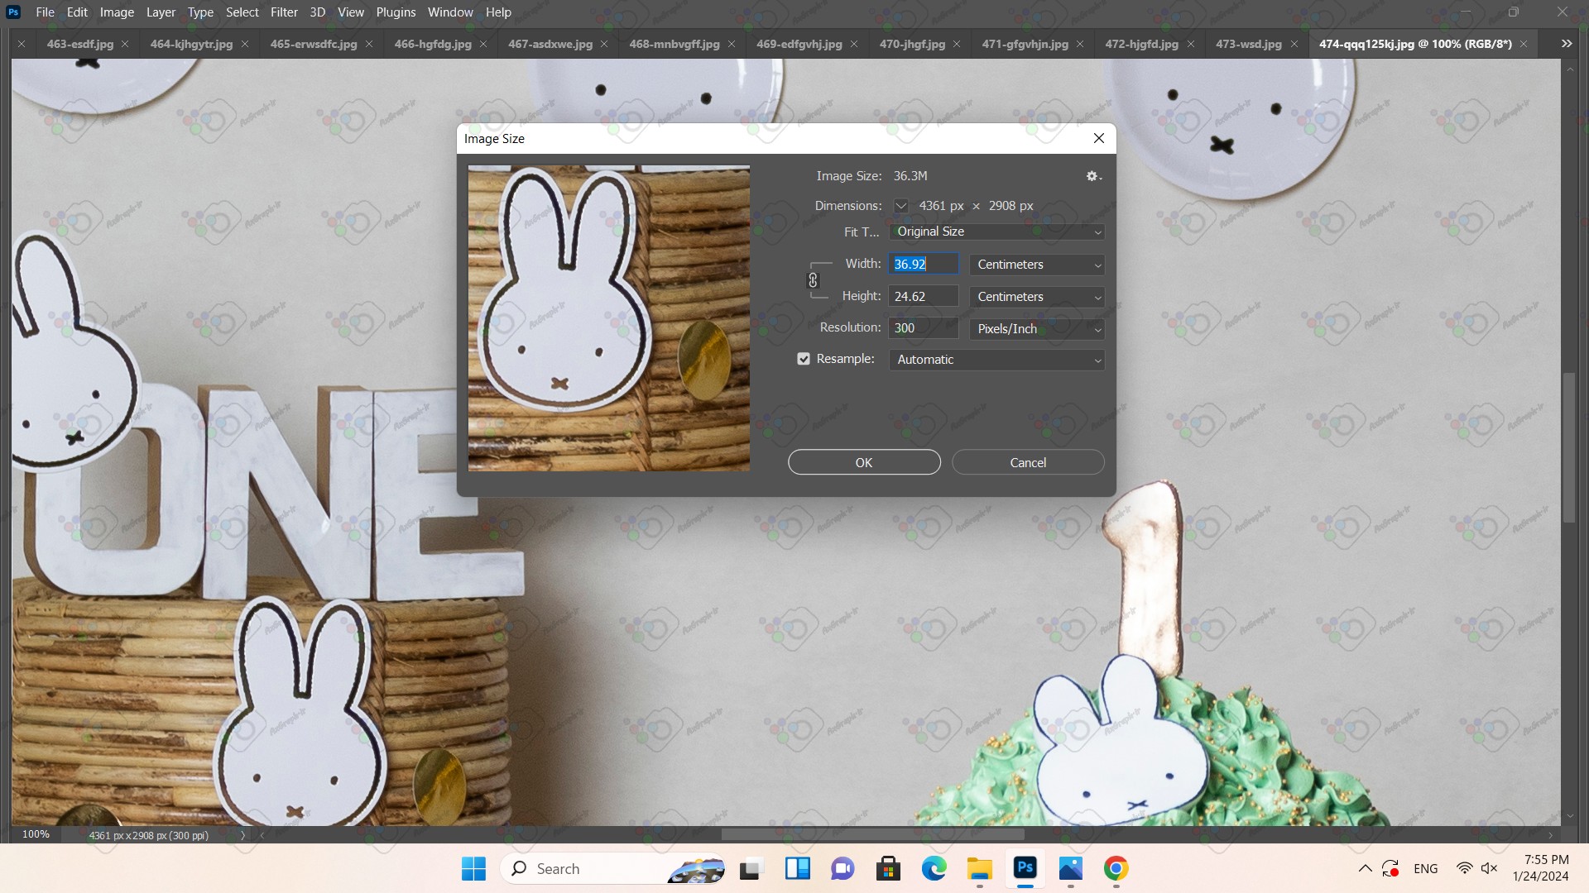Change the Height unit from Centimeters
This screenshot has height=893, width=1589.
point(1037,297)
